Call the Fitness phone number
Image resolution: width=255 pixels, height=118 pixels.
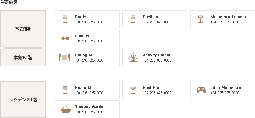point(89,41)
